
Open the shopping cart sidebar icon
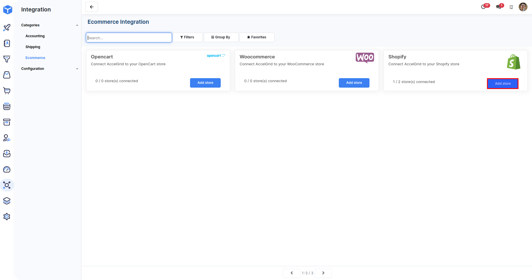[x=7, y=91]
